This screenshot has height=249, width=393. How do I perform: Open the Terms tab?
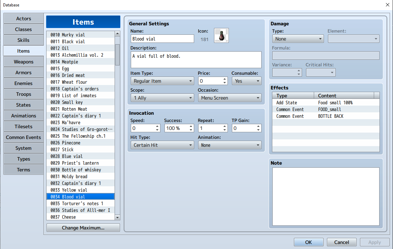(x=24, y=170)
